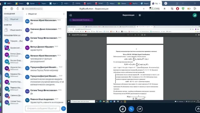Leave audio with the blue phone button
Viewport: 200px width, 113px height.
pos(131,109)
